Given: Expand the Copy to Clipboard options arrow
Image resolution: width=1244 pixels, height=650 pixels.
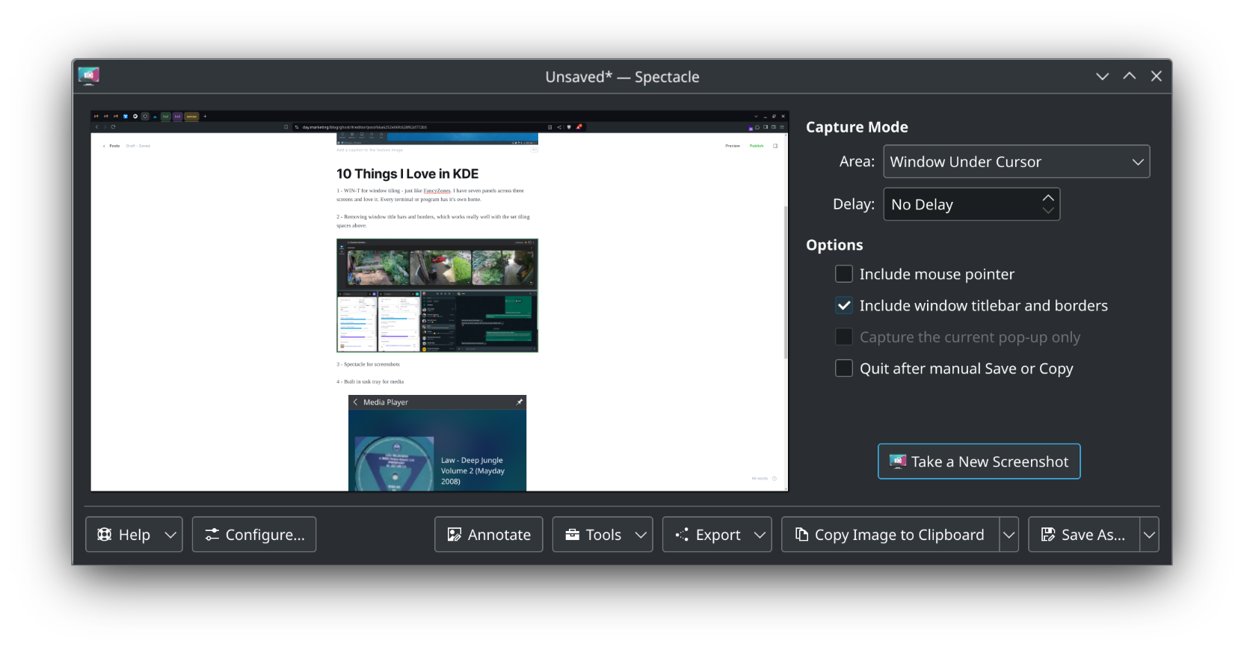Looking at the screenshot, I should pyautogui.click(x=1009, y=534).
